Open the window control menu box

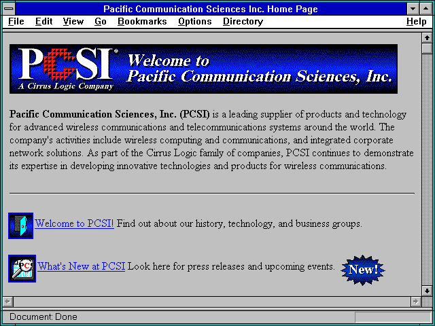[9, 9]
